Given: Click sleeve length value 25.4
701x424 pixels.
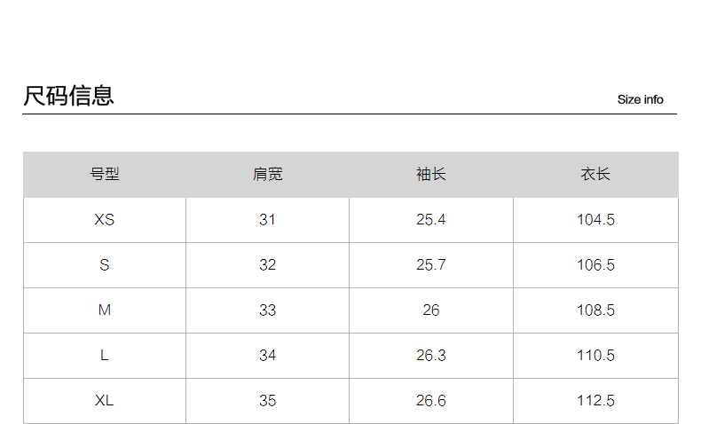Looking at the screenshot, I should click(x=430, y=219).
